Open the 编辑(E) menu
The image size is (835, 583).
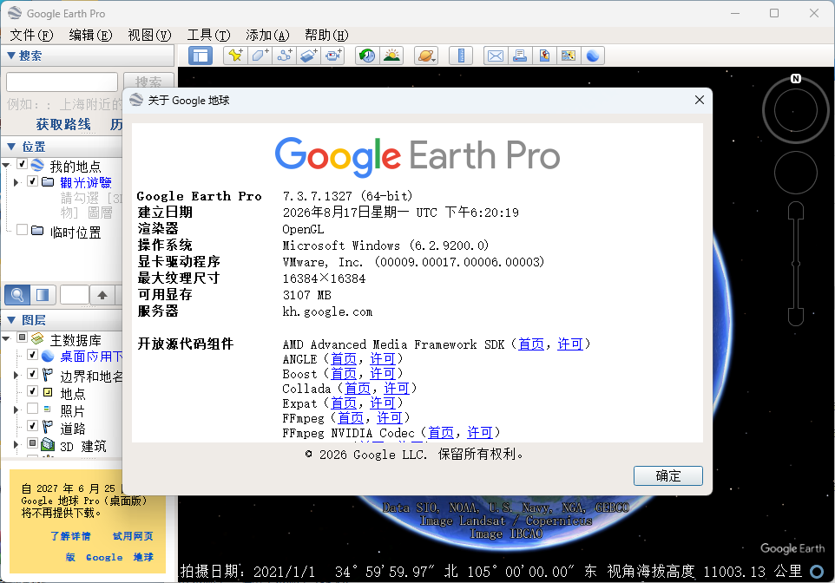point(90,36)
